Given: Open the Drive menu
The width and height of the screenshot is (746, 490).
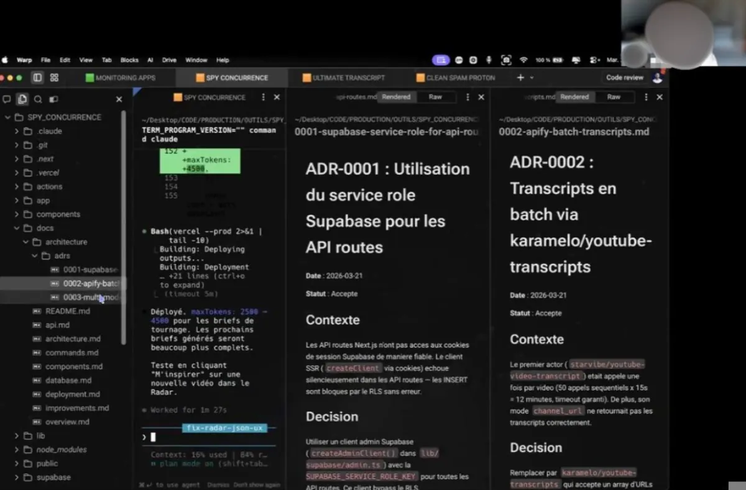Looking at the screenshot, I should tap(169, 60).
